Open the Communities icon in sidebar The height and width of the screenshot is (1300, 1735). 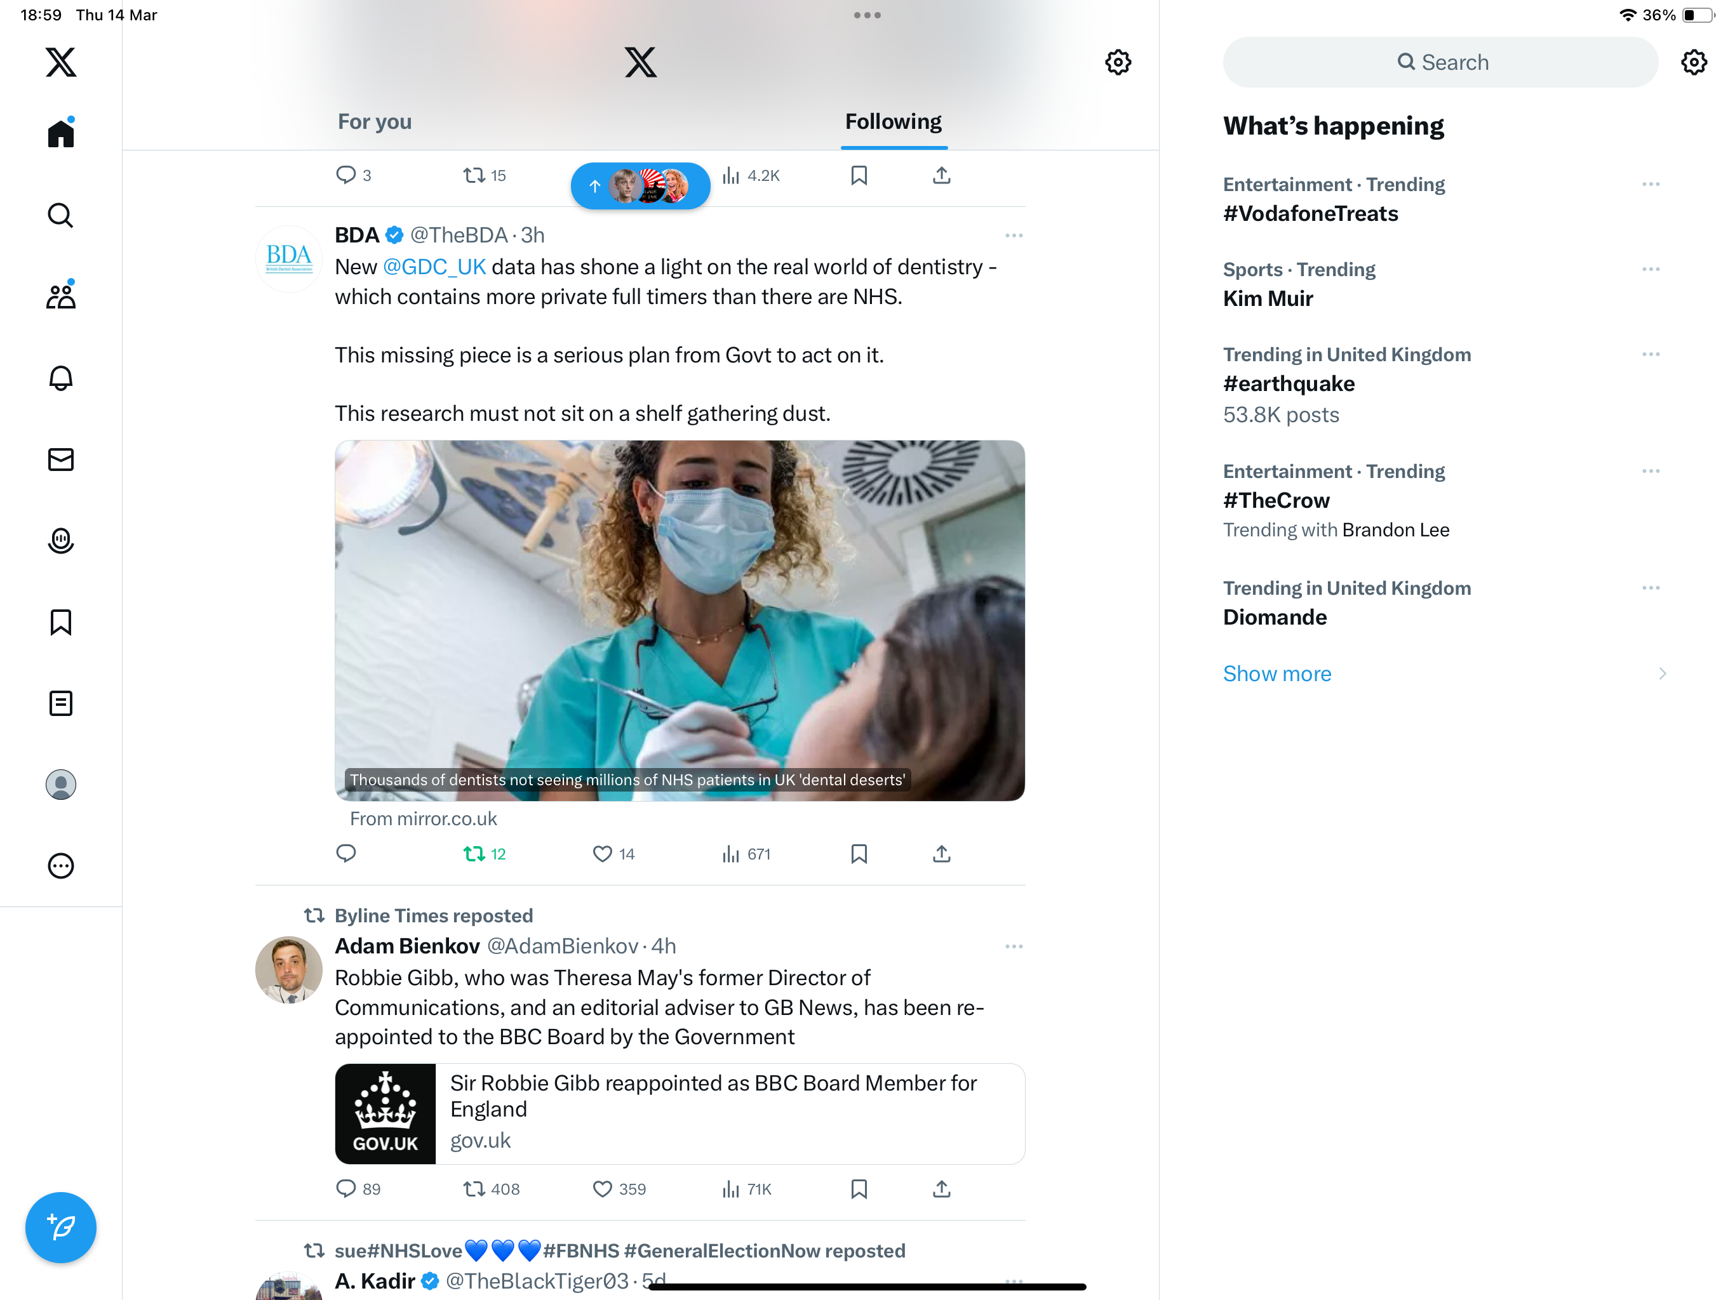coord(60,296)
